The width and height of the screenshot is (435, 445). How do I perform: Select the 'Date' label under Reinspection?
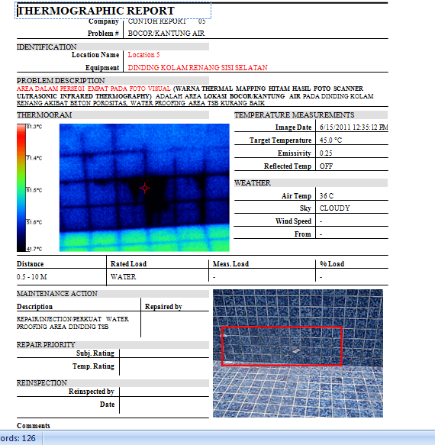click(x=108, y=405)
